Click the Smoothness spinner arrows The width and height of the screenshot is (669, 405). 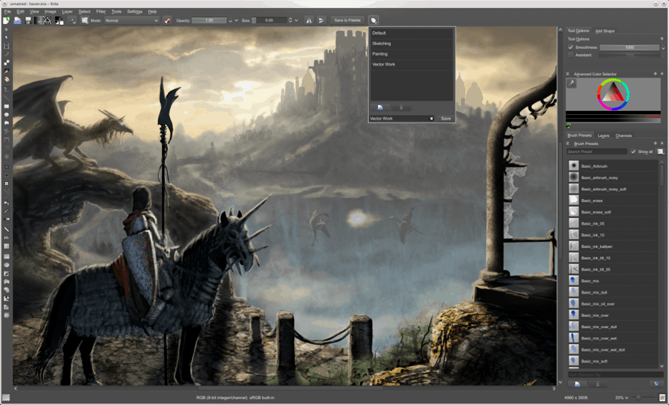tap(663, 48)
